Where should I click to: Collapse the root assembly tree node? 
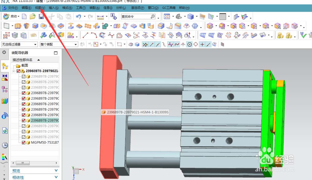13,71
